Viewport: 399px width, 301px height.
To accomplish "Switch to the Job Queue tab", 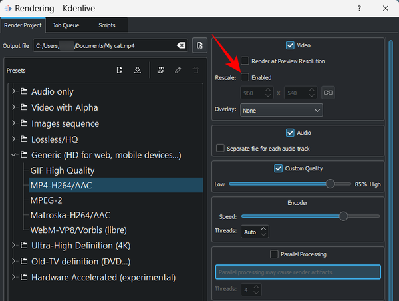I will point(66,25).
